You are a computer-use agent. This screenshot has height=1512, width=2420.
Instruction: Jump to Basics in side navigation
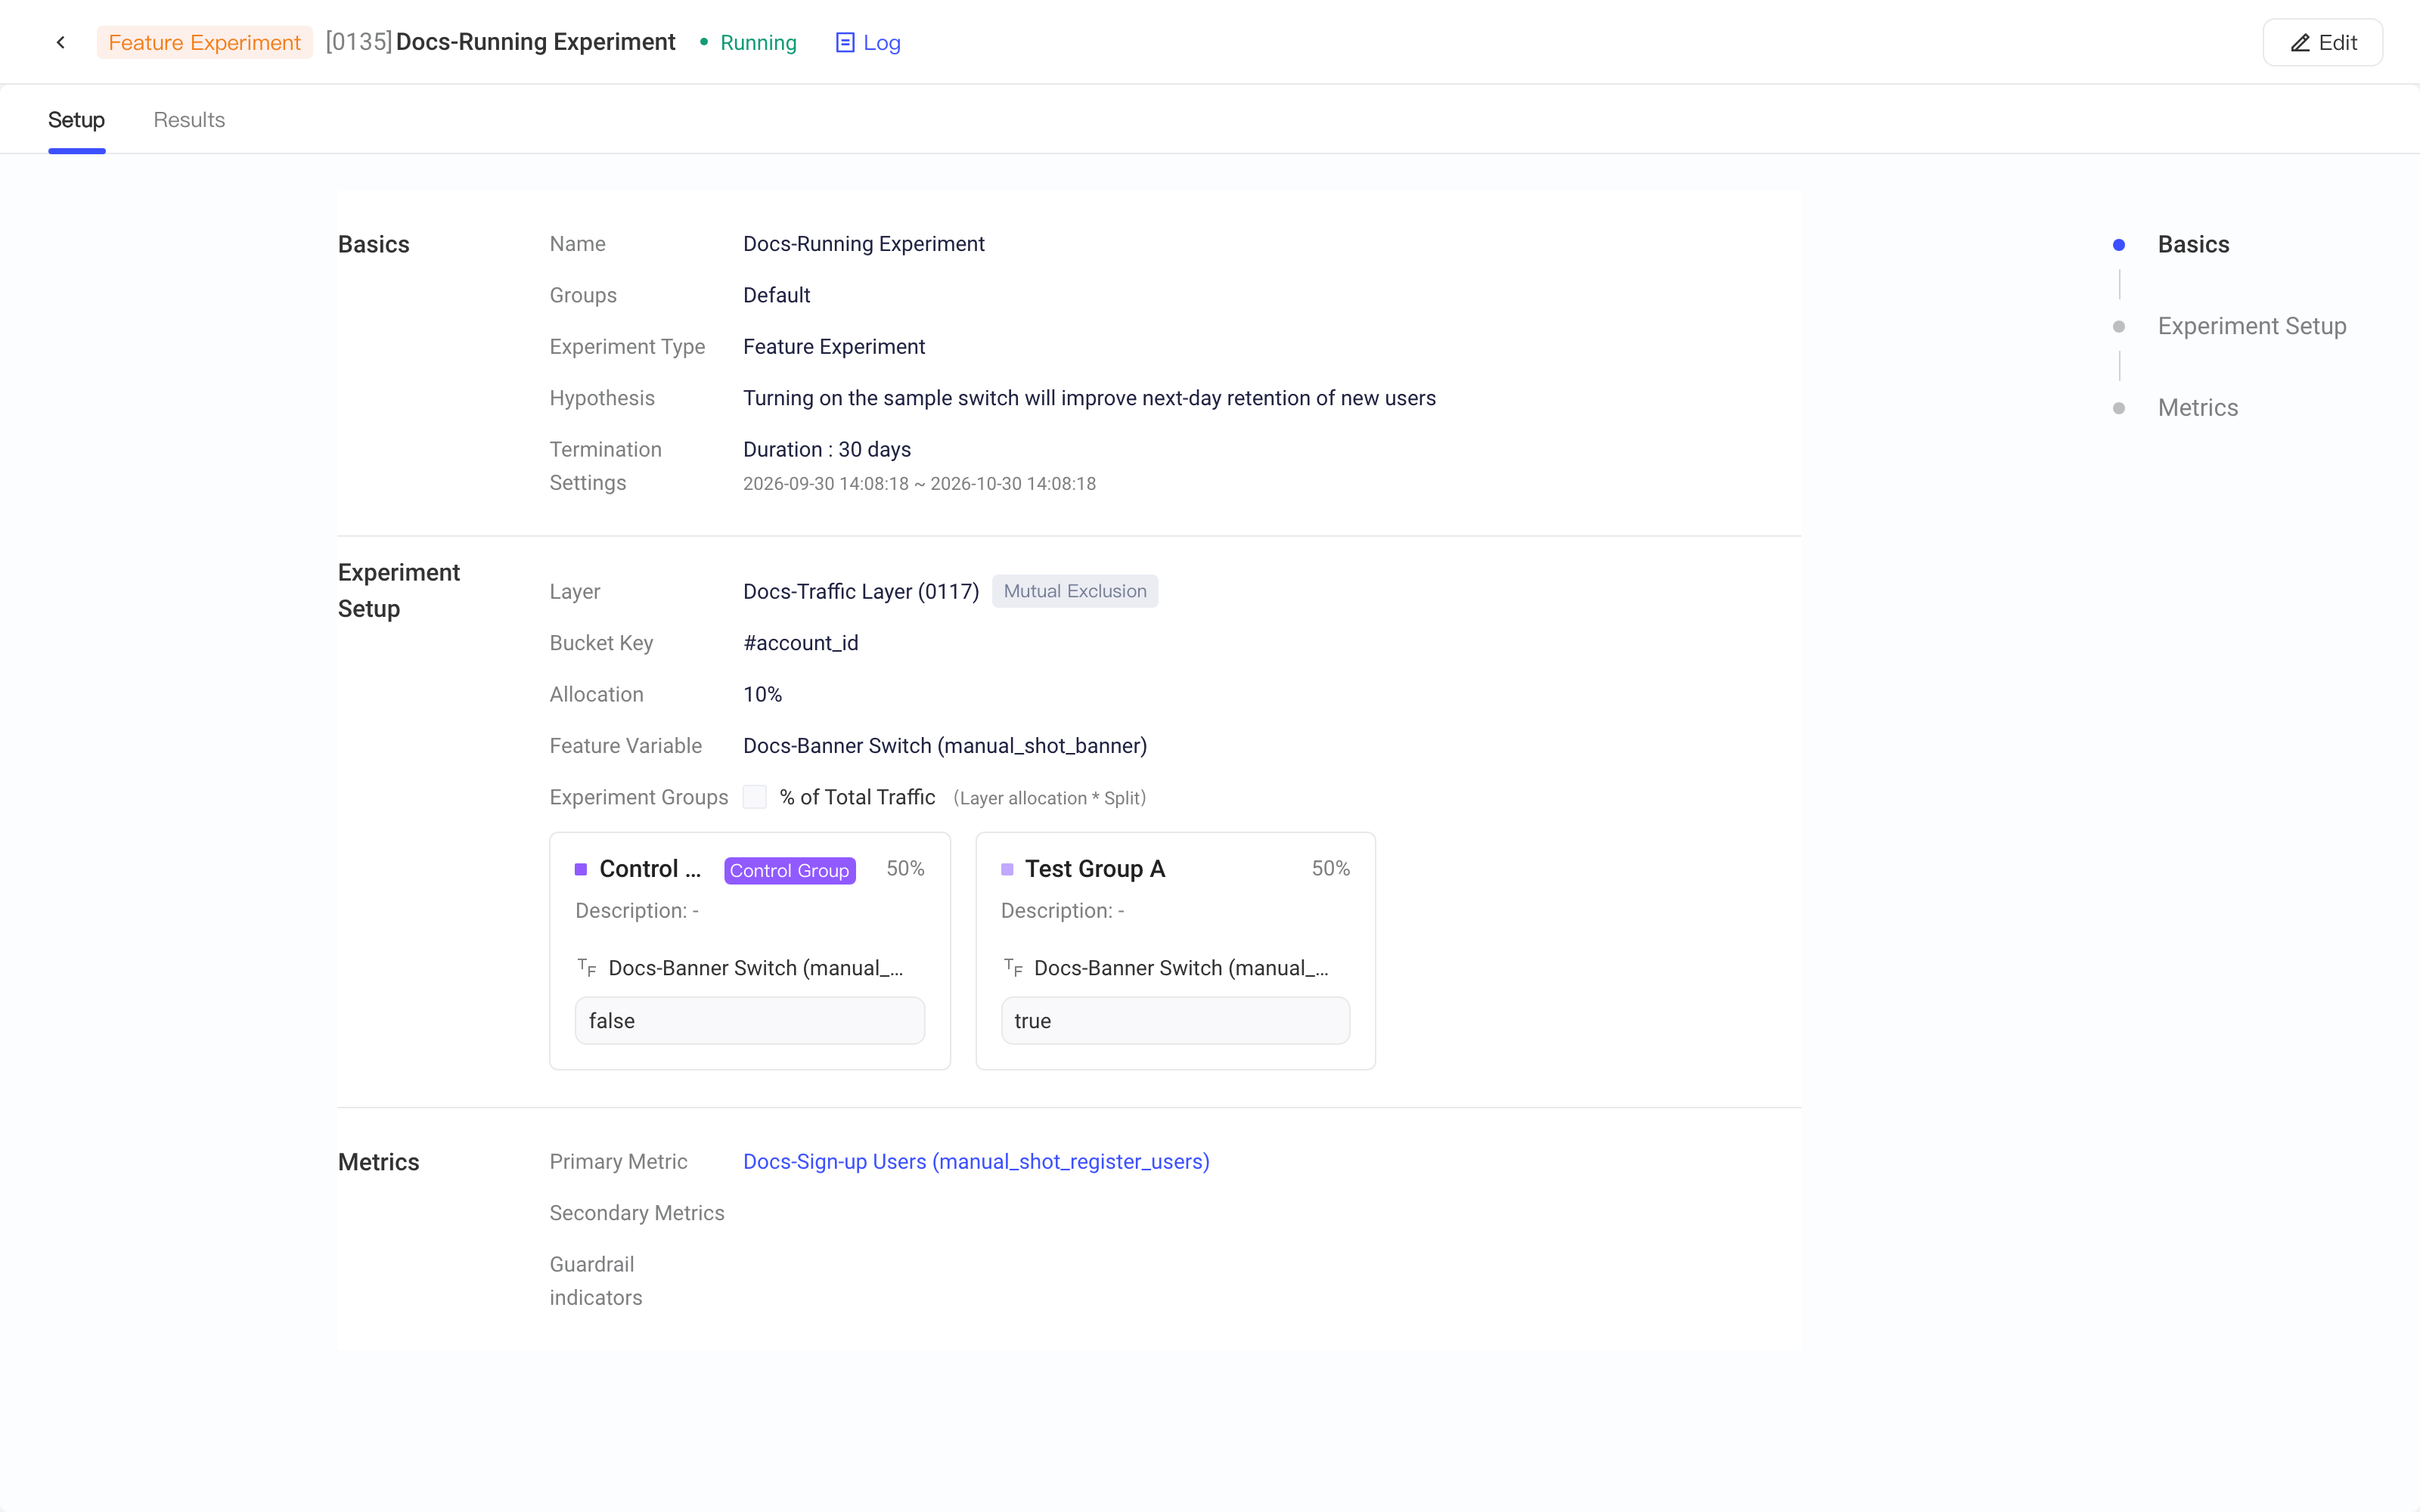pyautogui.click(x=2193, y=244)
